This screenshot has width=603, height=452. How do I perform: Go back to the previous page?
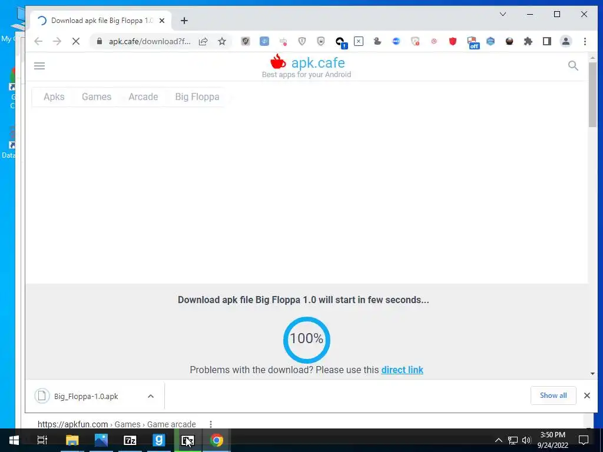click(x=38, y=41)
